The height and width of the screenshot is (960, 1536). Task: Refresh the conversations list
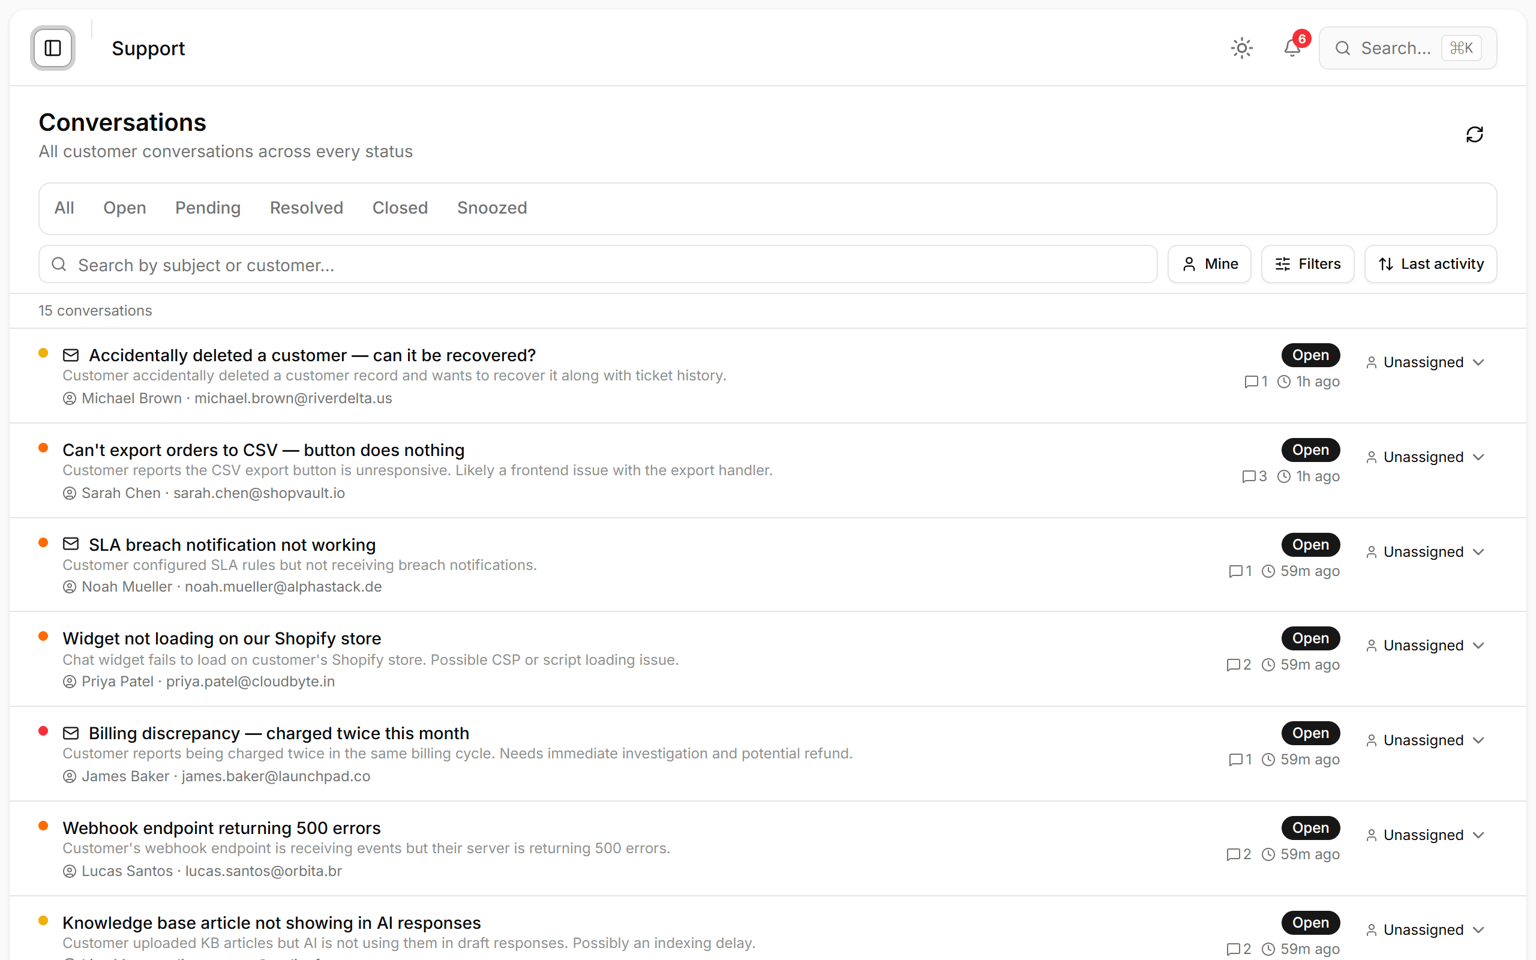coord(1474,134)
